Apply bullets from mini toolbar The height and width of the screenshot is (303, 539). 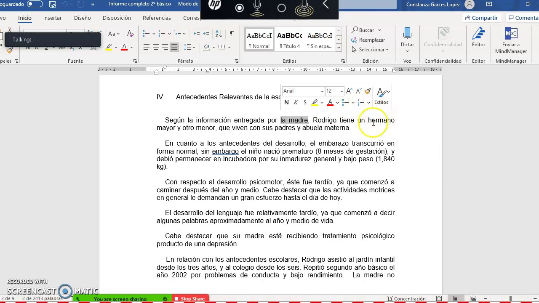pos(345,102)
